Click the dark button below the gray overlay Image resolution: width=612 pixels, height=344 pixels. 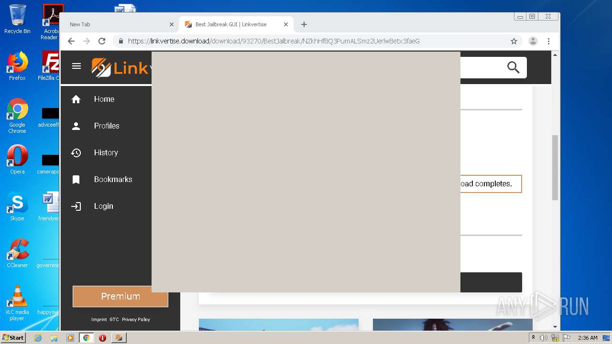pos(491,282)
